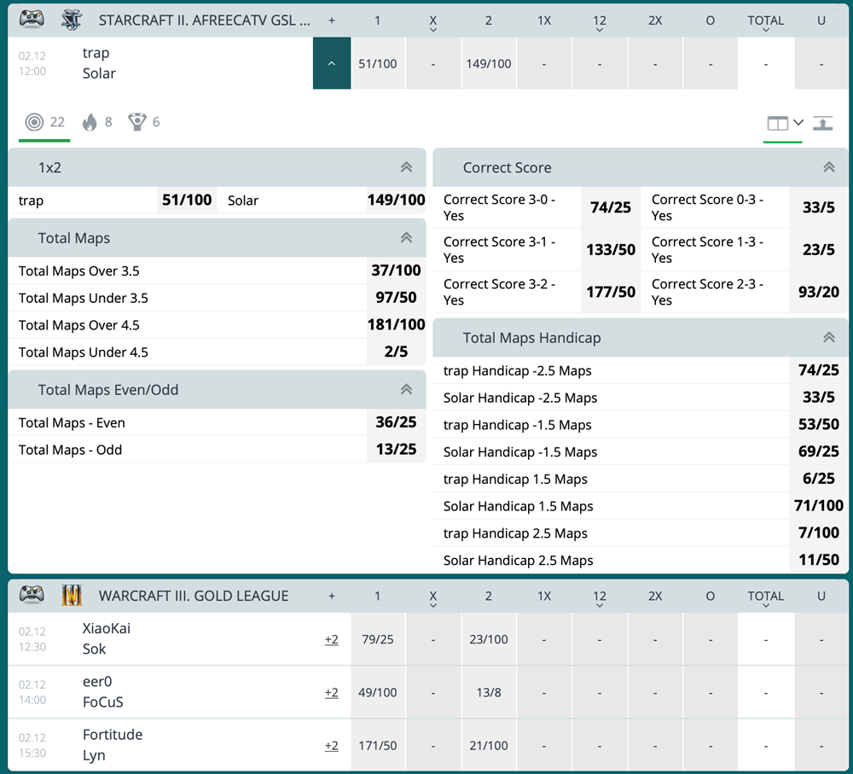Viewport: 853px width, 774px height.
Task: Pick Total Maps Over 4.5 odds 181/100
Action: [x=396, y=325]
